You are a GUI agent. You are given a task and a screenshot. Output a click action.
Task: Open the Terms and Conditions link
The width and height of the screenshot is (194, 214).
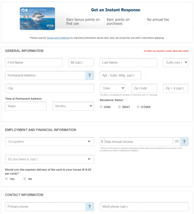click(58, 38)
